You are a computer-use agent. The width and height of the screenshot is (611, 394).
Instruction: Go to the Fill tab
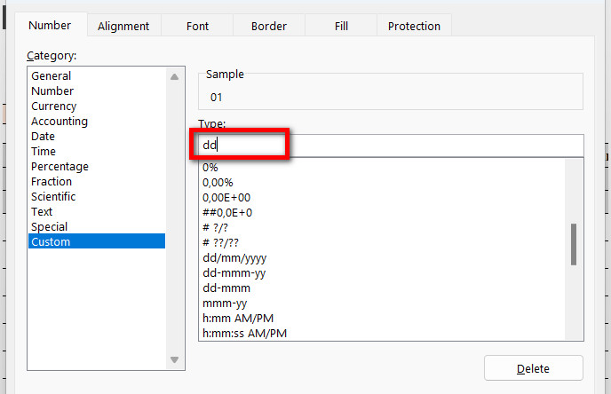click(x=341, y=27)
